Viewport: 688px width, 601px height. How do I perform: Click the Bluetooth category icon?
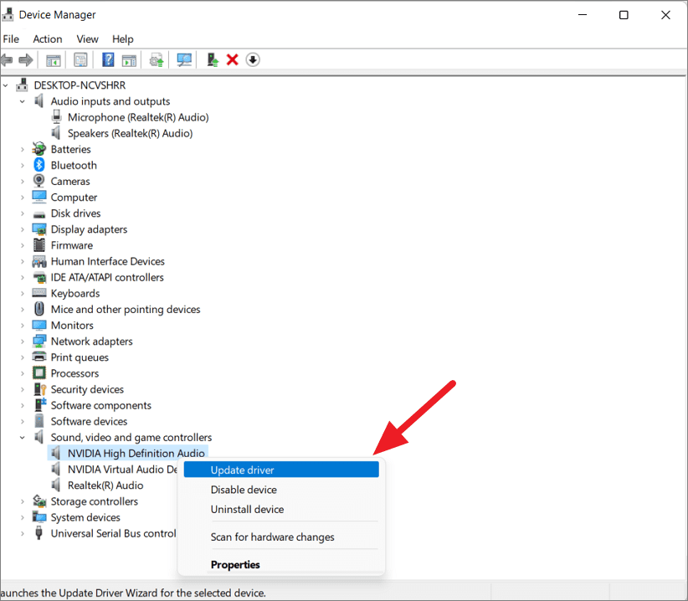pos(39,165)
